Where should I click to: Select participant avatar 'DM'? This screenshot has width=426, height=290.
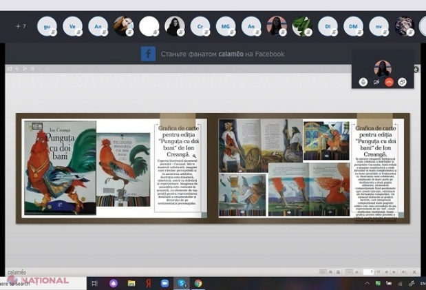pos(353,26)
